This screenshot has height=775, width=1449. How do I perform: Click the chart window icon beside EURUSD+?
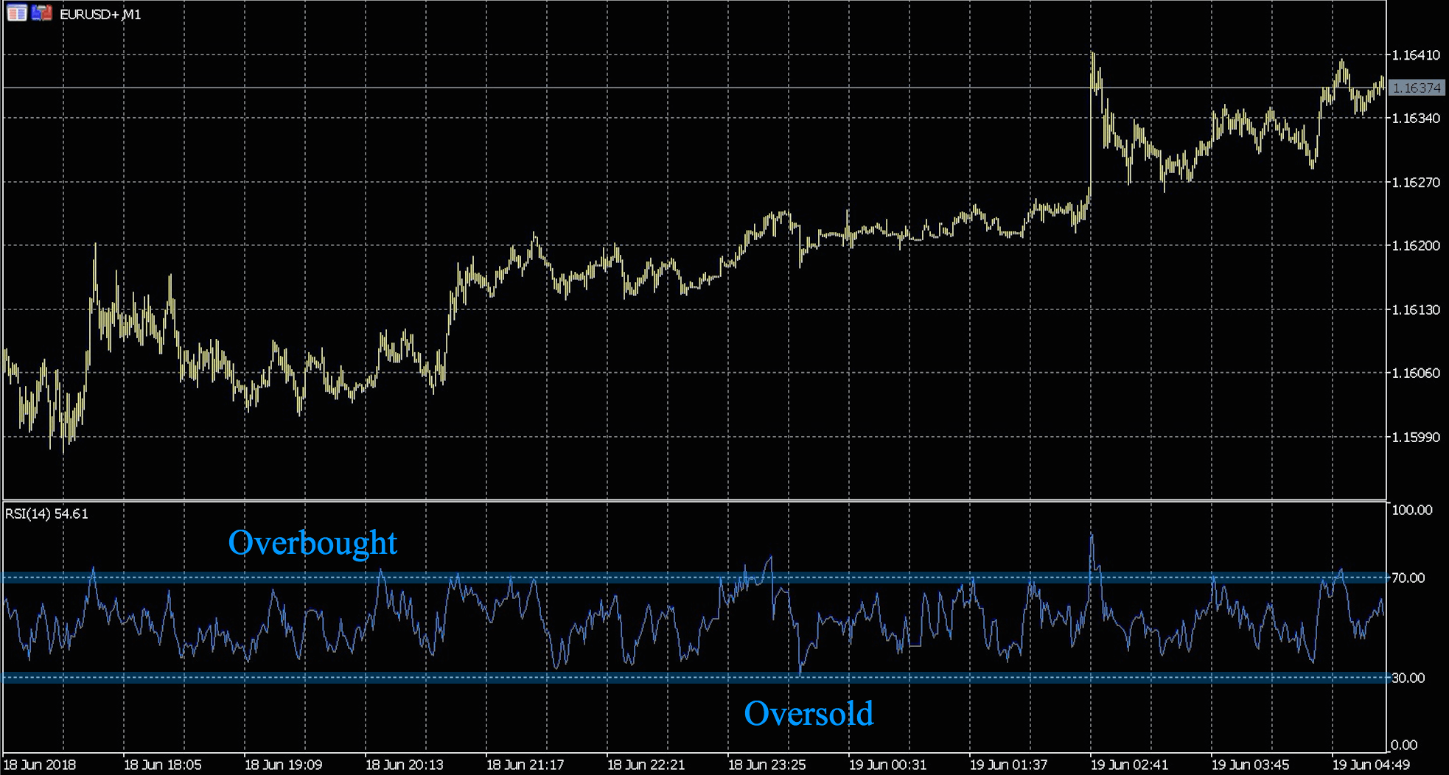point(17,13)
